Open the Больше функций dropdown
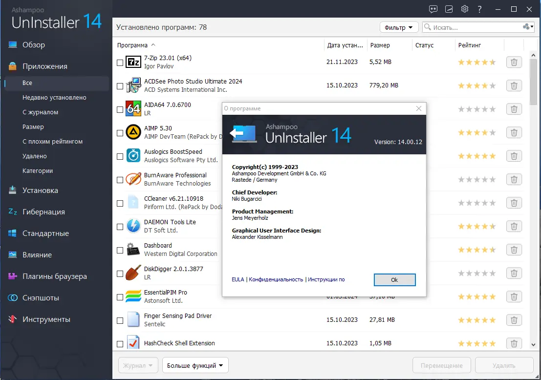Image resolution: width=541 pixels, height=380 pixels. coord(195,365)
